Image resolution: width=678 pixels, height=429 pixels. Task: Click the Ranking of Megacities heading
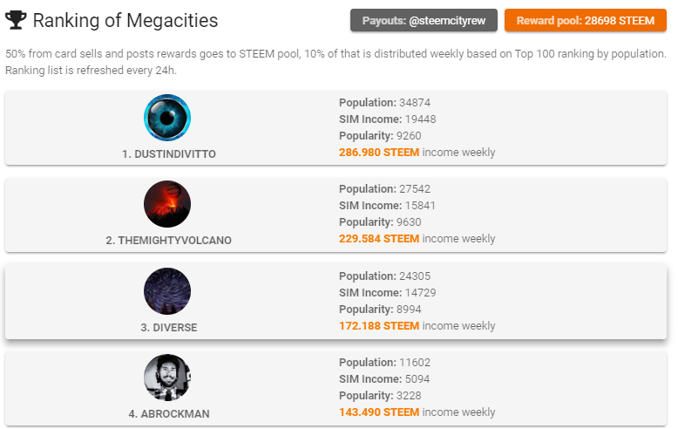point(125,20)
